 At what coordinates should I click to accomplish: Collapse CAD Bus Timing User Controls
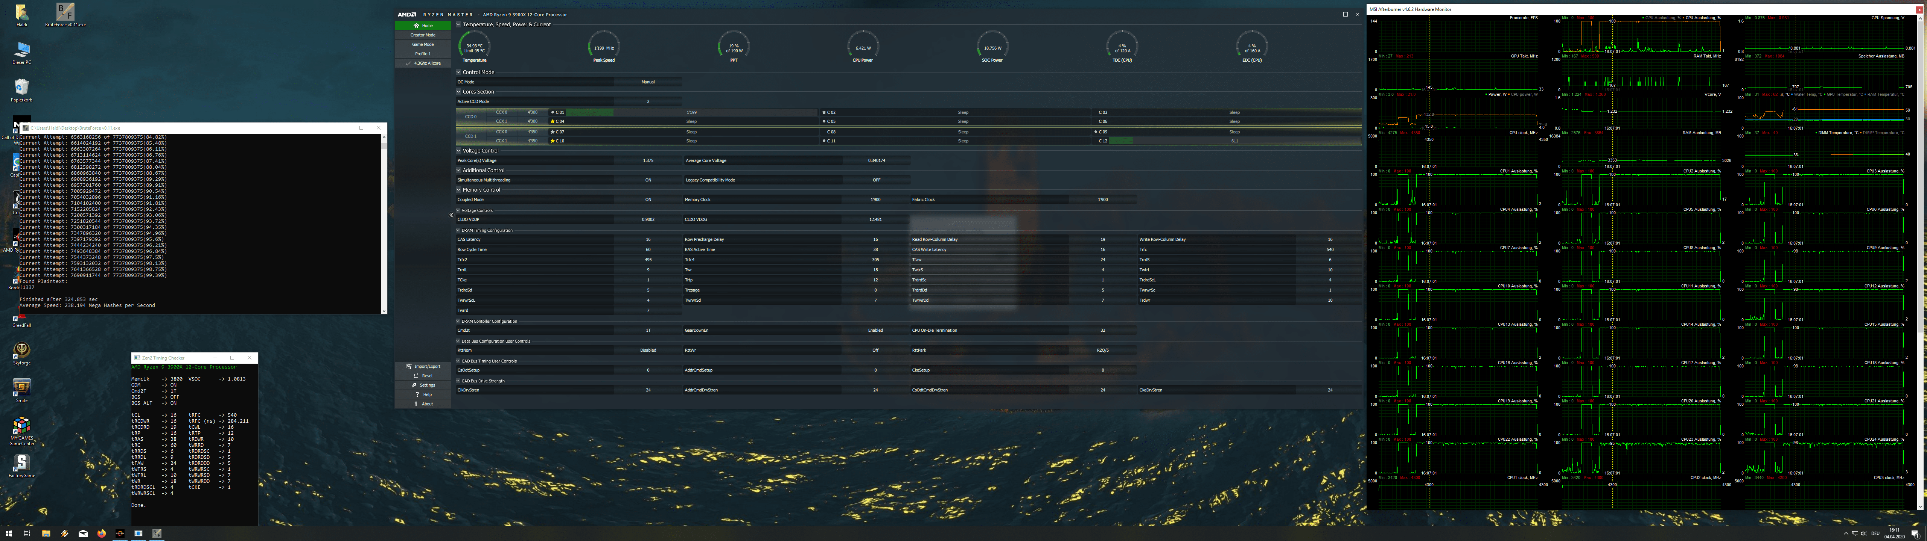coord(458,361)
